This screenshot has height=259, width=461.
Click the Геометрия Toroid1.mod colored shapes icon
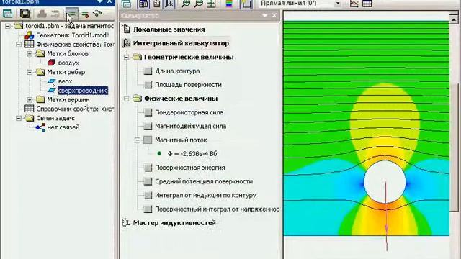coord(30,35)
